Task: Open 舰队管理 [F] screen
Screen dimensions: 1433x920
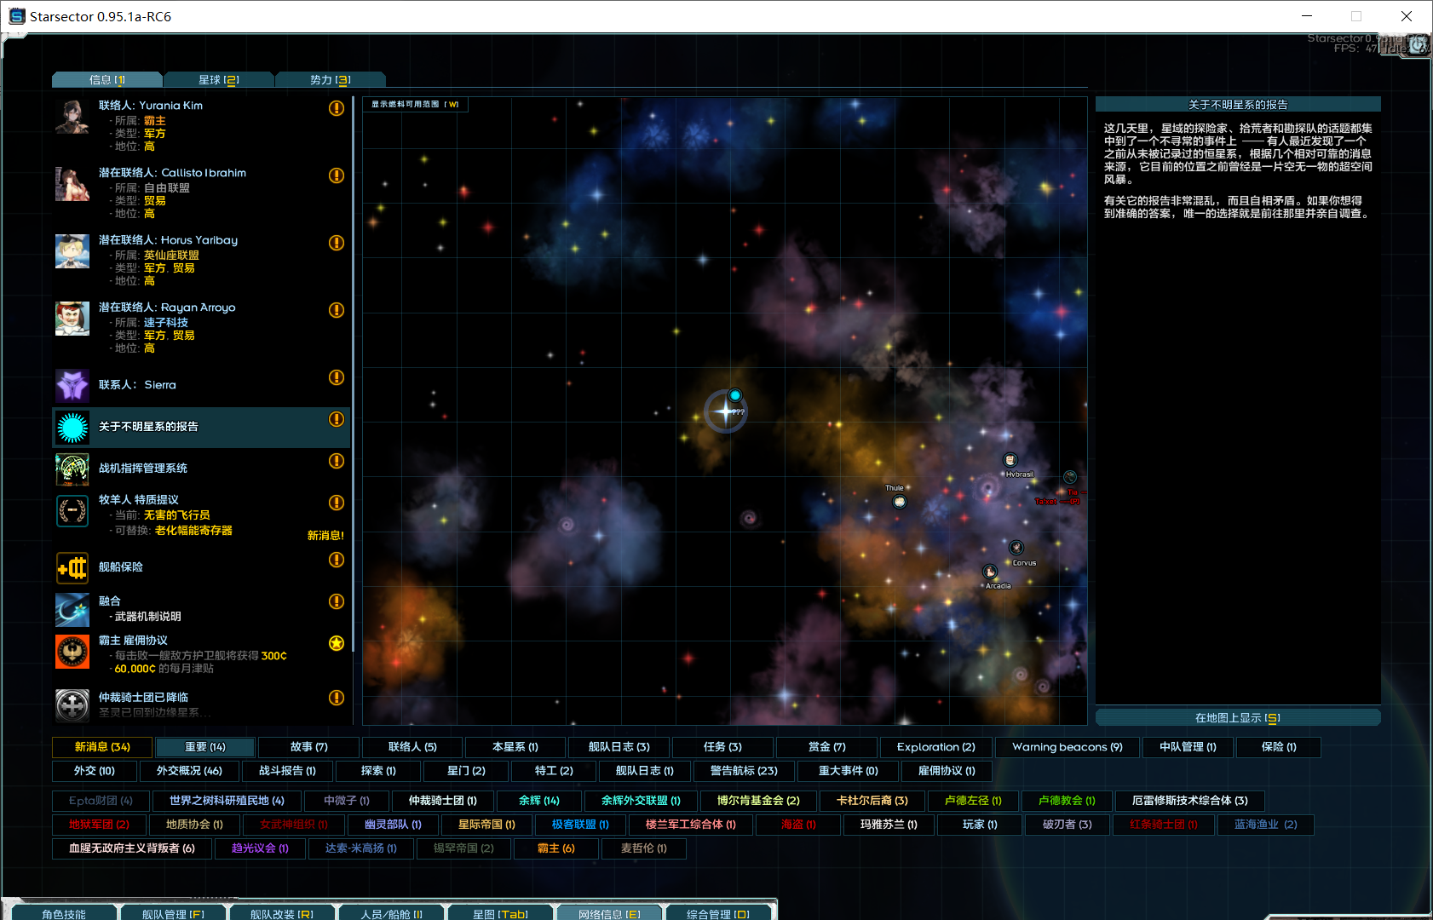Action: coord(173,913)
